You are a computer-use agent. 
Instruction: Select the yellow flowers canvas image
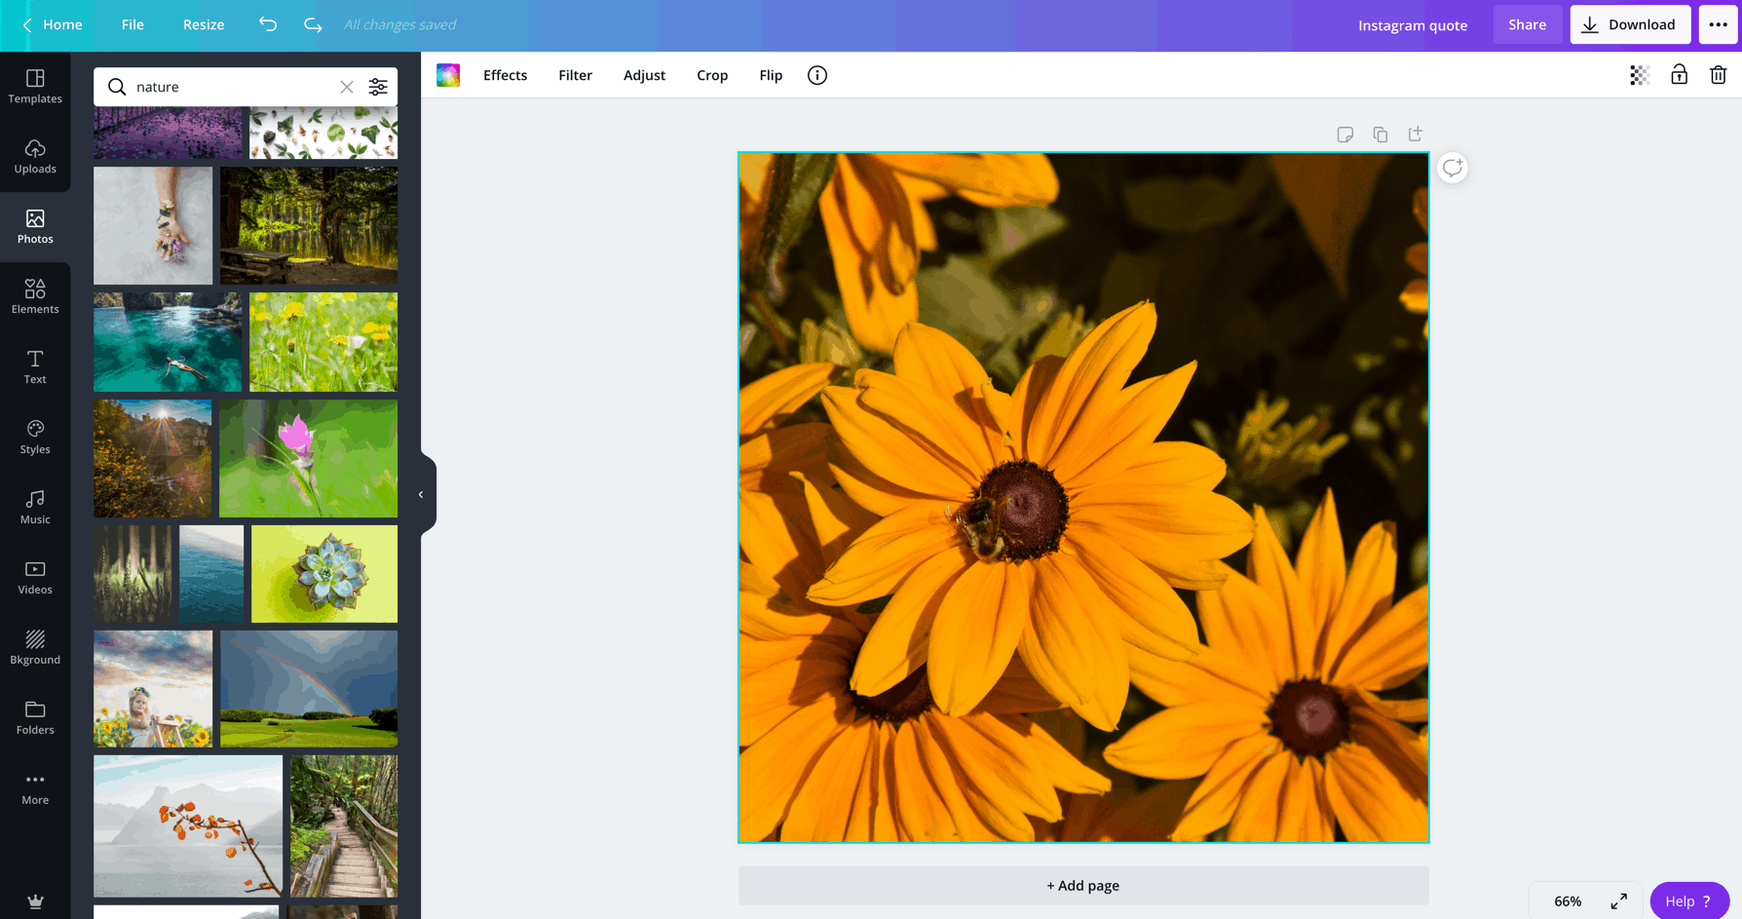click(x=1083, y=497)
